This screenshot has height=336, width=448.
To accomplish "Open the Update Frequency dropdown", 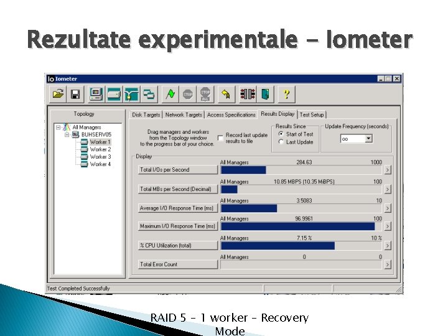I will click(368, 139).
